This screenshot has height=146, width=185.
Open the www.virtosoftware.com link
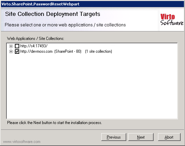click(x=22, y=142)
